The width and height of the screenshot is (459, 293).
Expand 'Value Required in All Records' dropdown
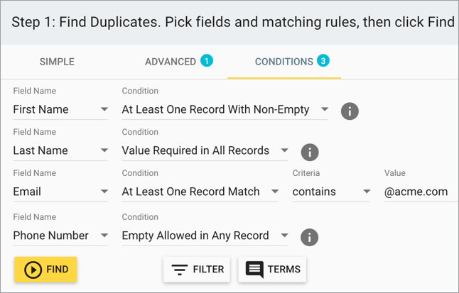click(205, 151)
